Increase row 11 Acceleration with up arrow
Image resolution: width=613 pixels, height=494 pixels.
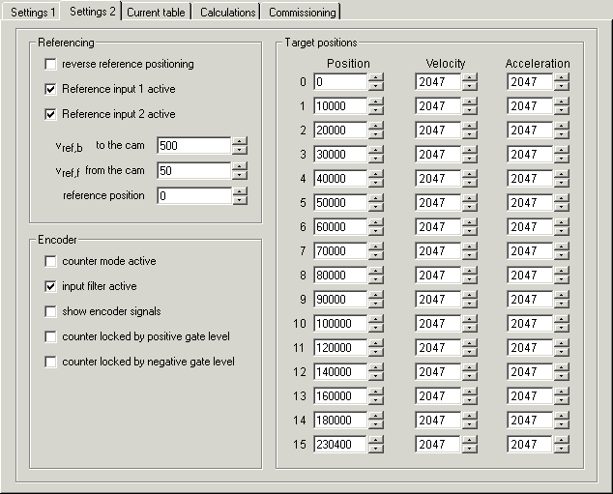(x=562, y=343)
